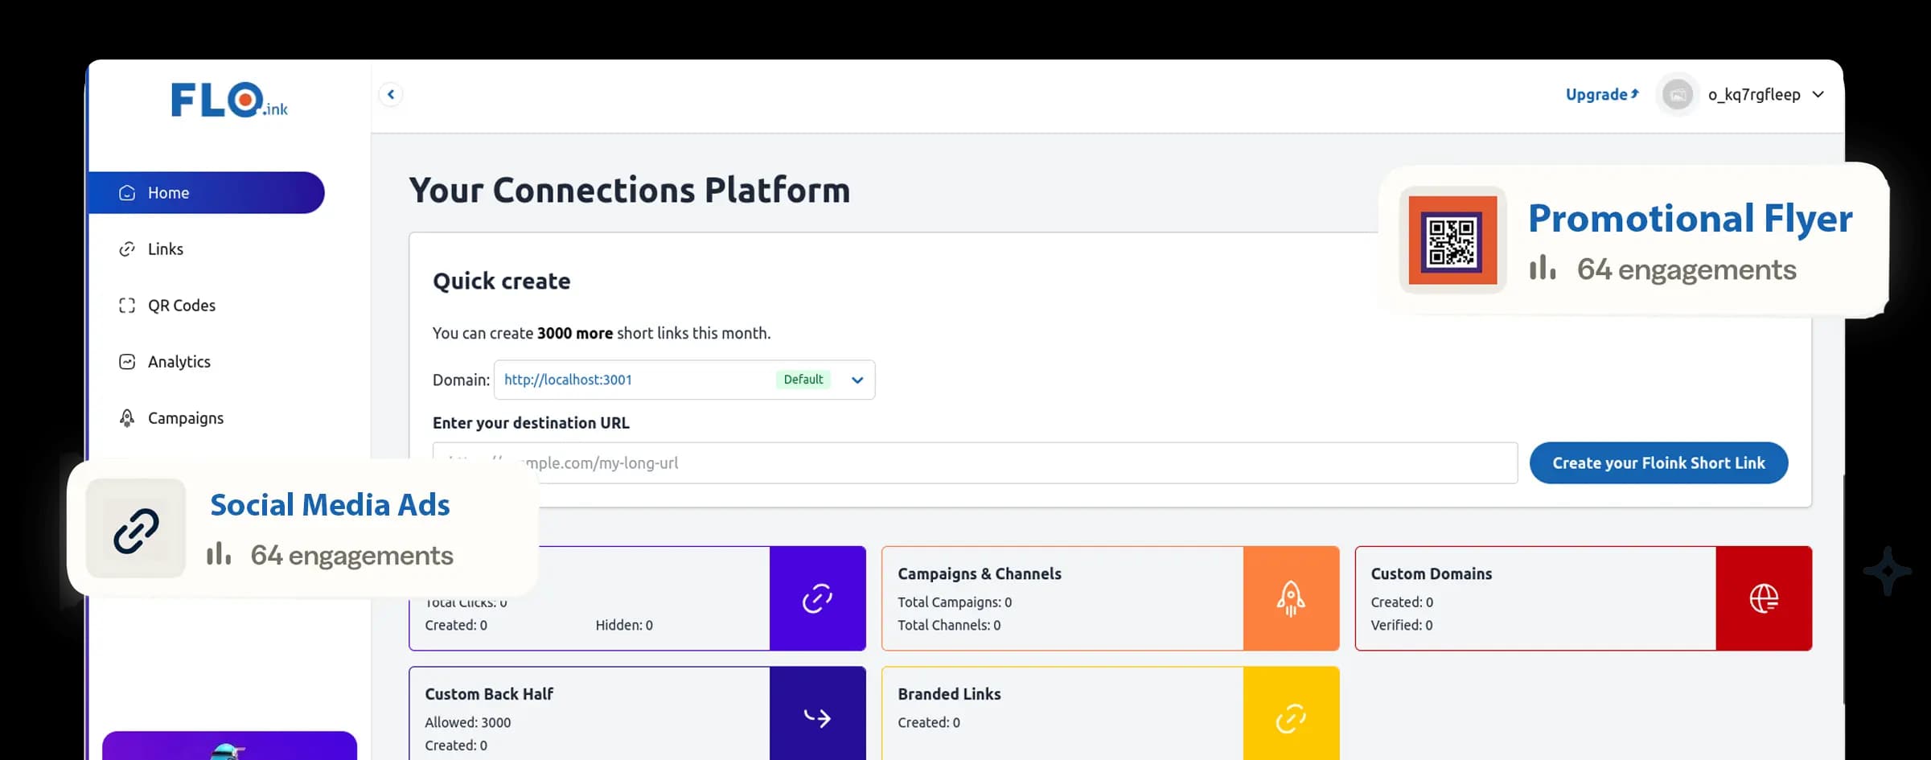Click the red Custom Domains globe tile

point(1763,598)
